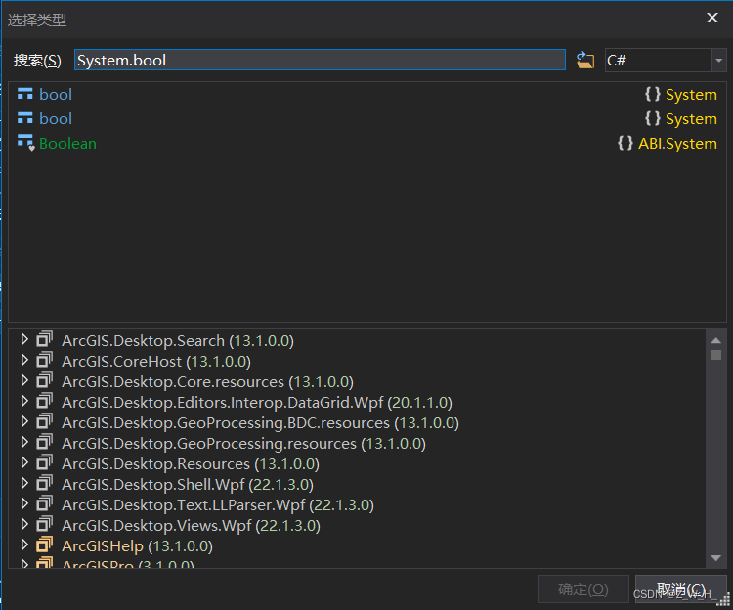Select ArcGIS.CoreHost (13.1.0.0) row
Viewport: 733px width, 610px height.
pos(156,362)
